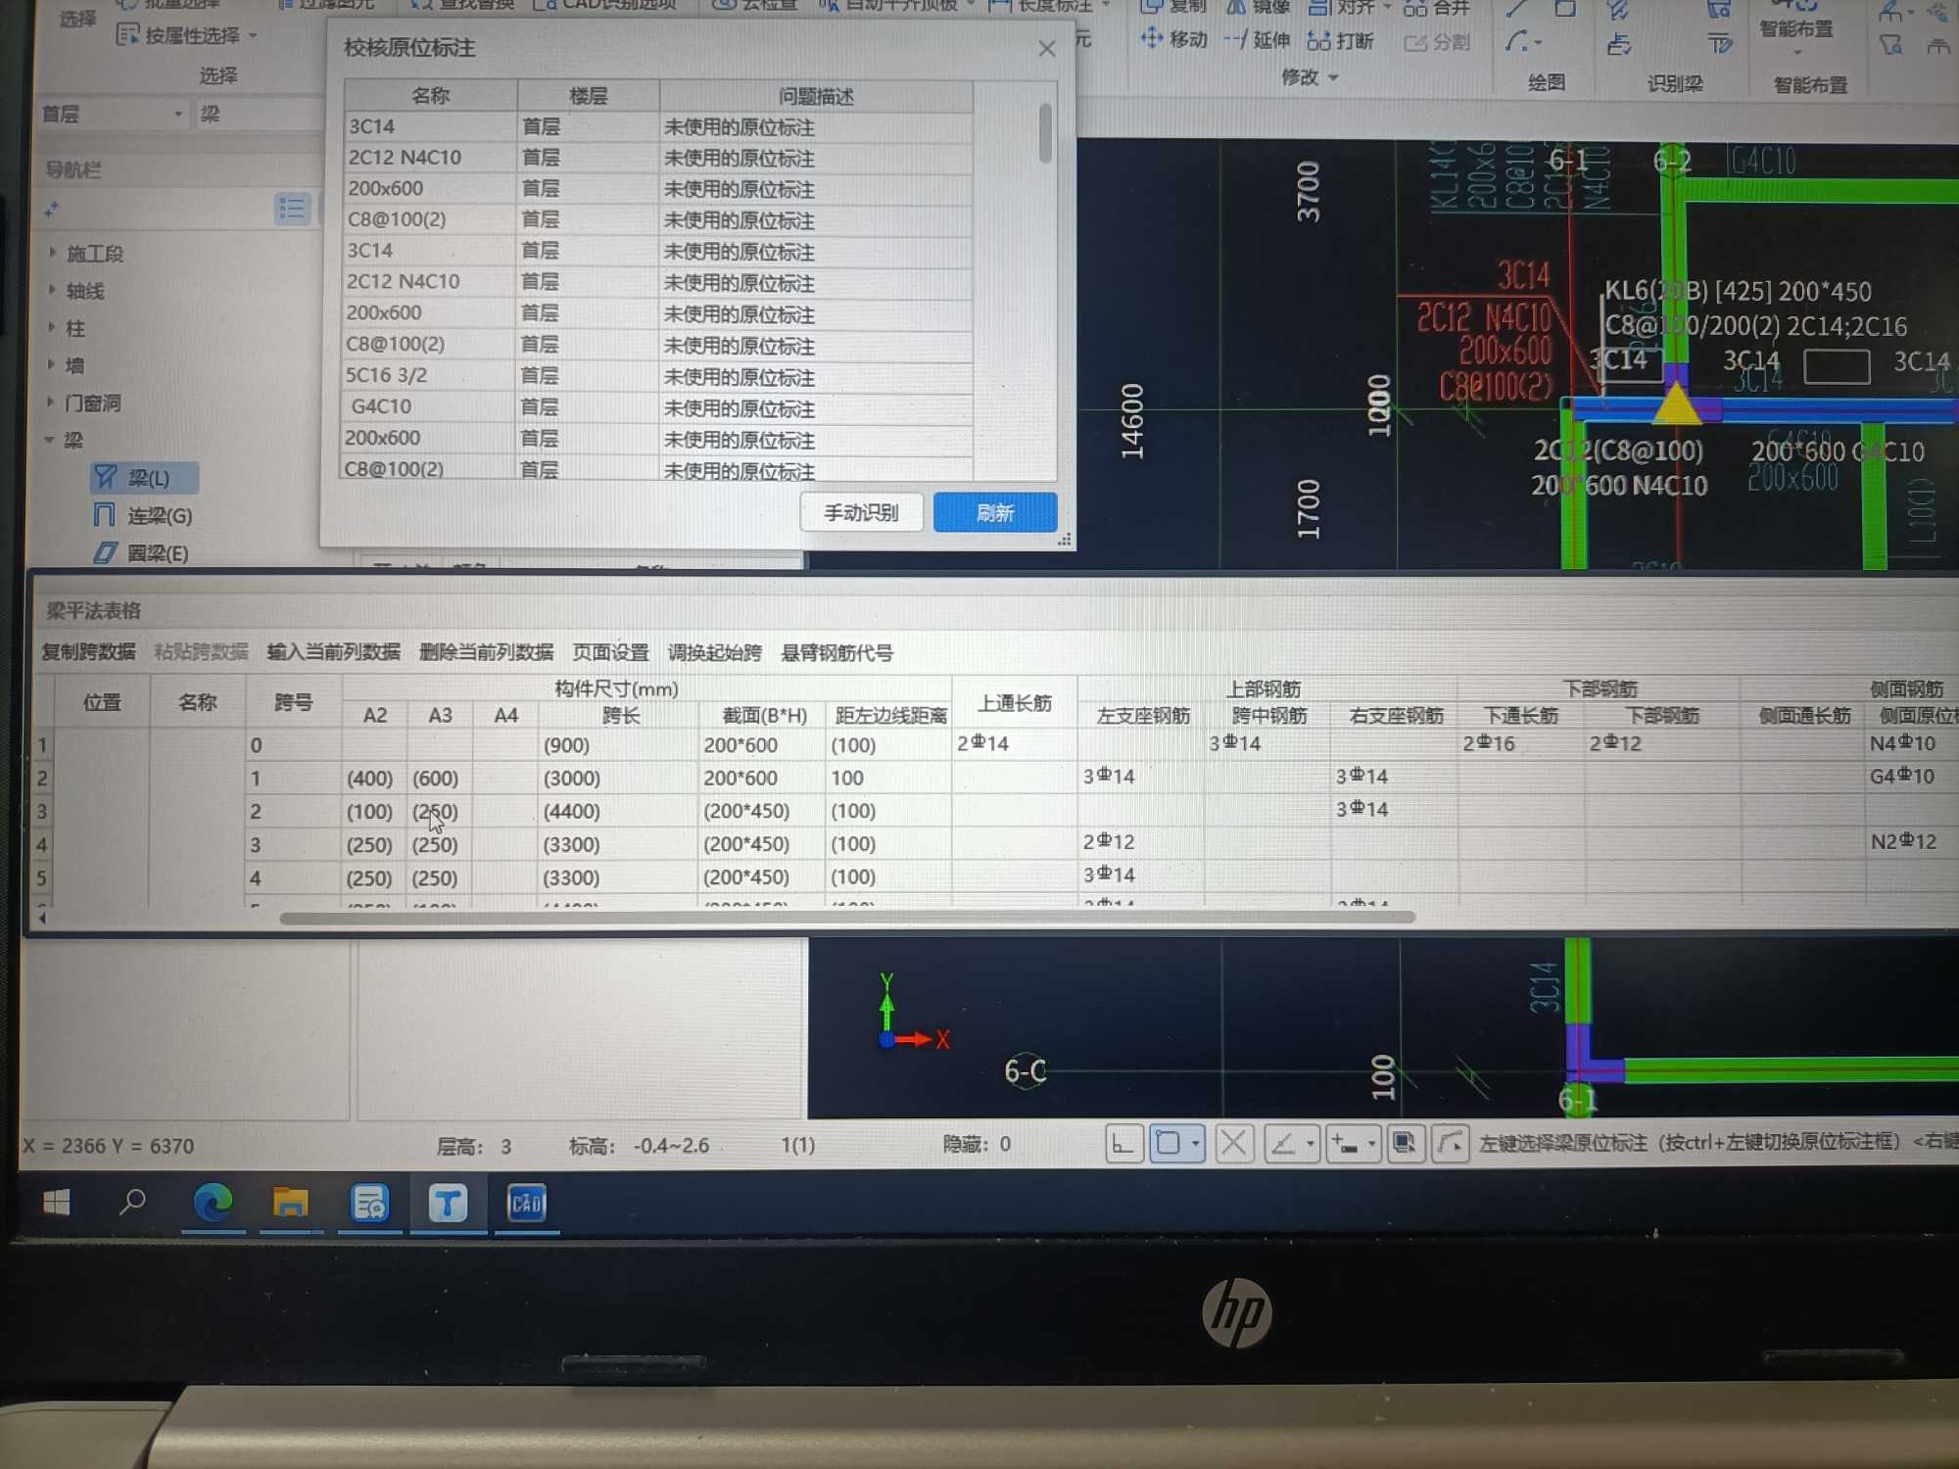Click the blue 刷新 refresh button

[x=994, y=512]
